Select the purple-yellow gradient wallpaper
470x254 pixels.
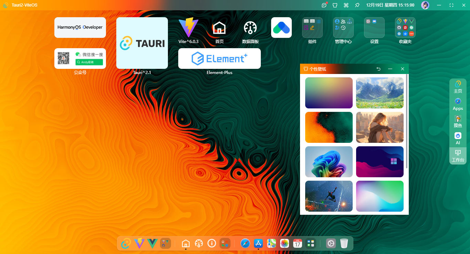coord(329,93)
